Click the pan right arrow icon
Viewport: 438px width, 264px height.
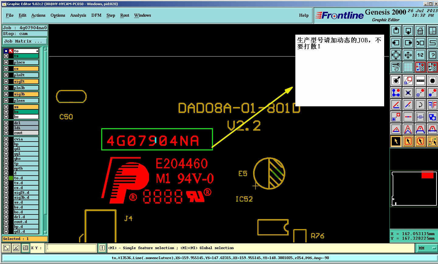pyautogui.click(x=408, y=43)
